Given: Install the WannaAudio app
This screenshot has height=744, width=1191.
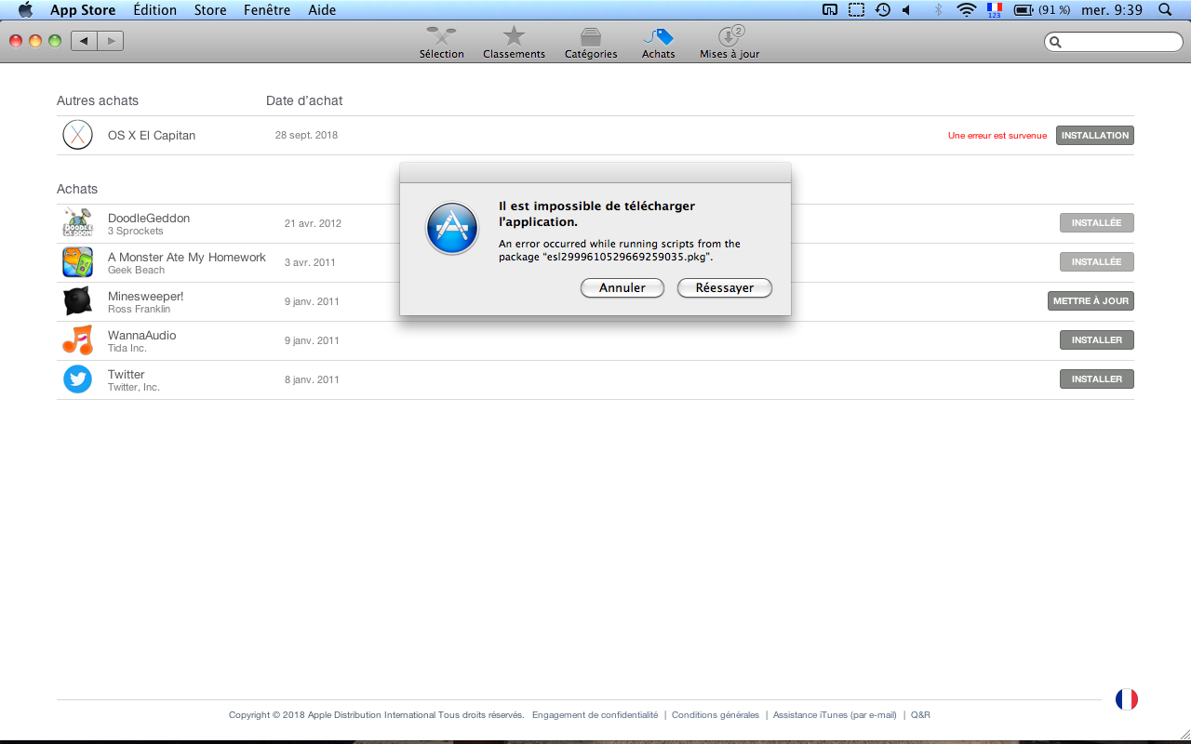Looking at the screenshot, I should click(x=1096, y=340).
